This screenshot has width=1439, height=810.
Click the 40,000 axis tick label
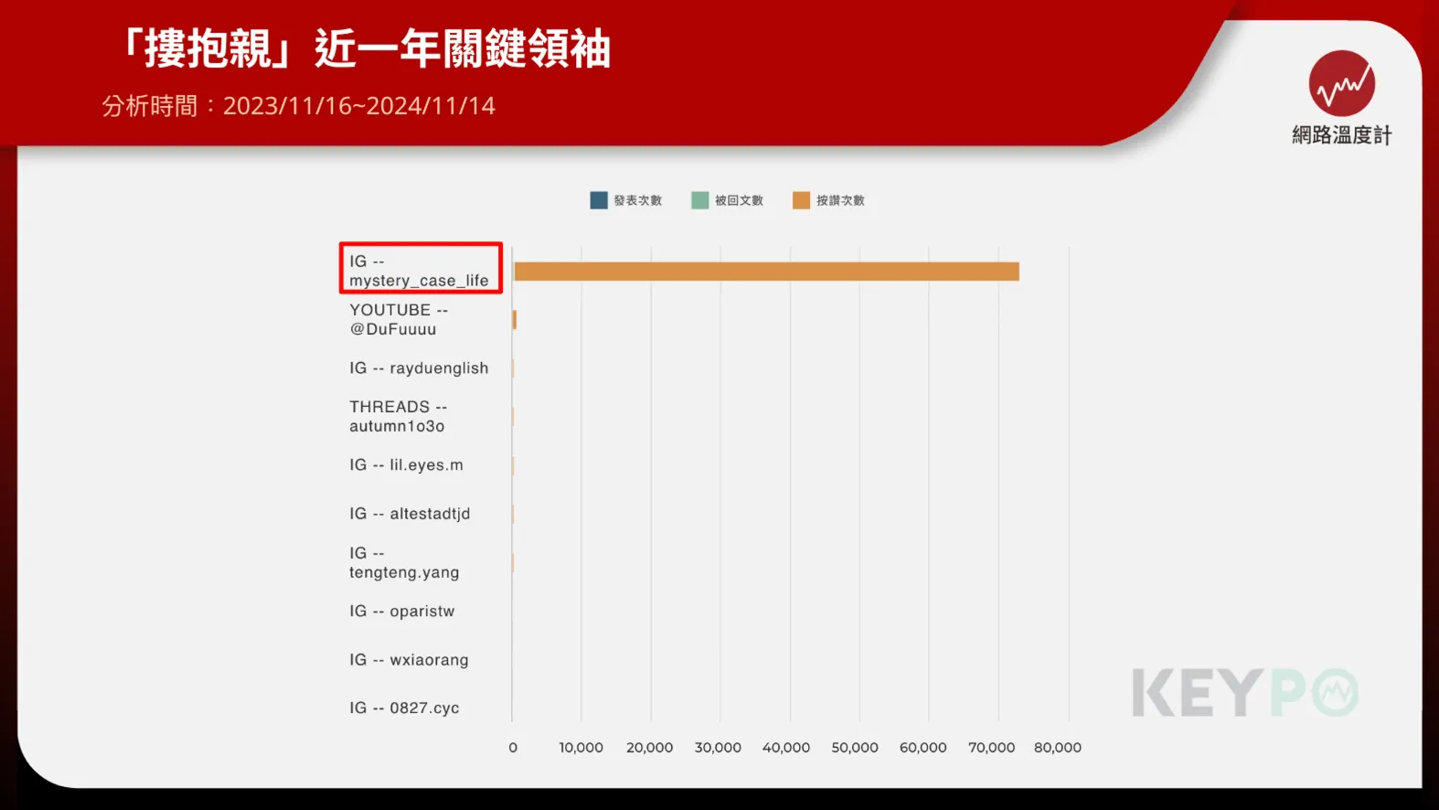click(x=786, y=748)
